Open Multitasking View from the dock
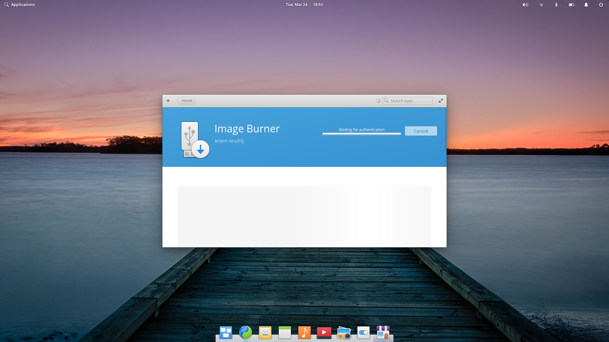This screenshot has height=342, width=609. (x=226, y=332)
